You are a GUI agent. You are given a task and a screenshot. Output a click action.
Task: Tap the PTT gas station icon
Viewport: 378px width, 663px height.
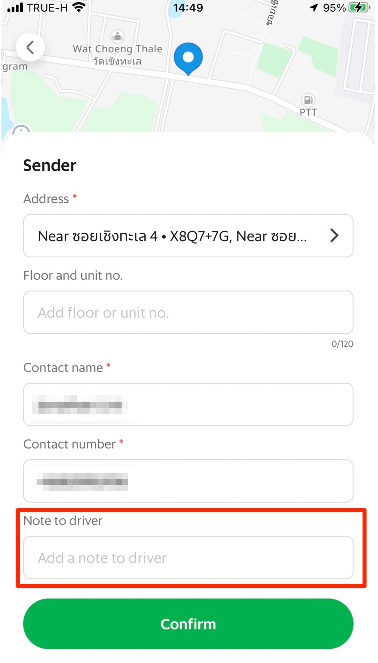(x=308, y=100)
